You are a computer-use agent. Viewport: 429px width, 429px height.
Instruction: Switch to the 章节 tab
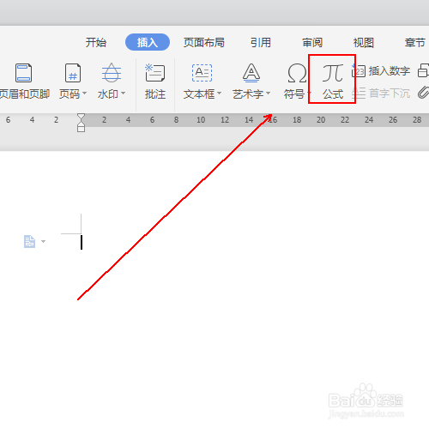pyautogui.click(x=415, y=43)
